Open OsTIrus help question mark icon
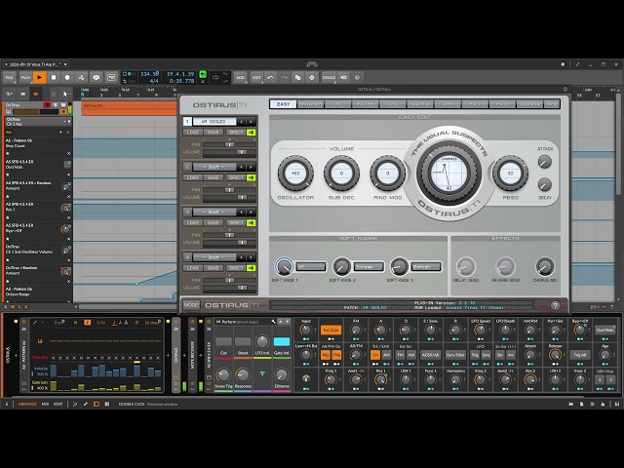 click(555, 305)
